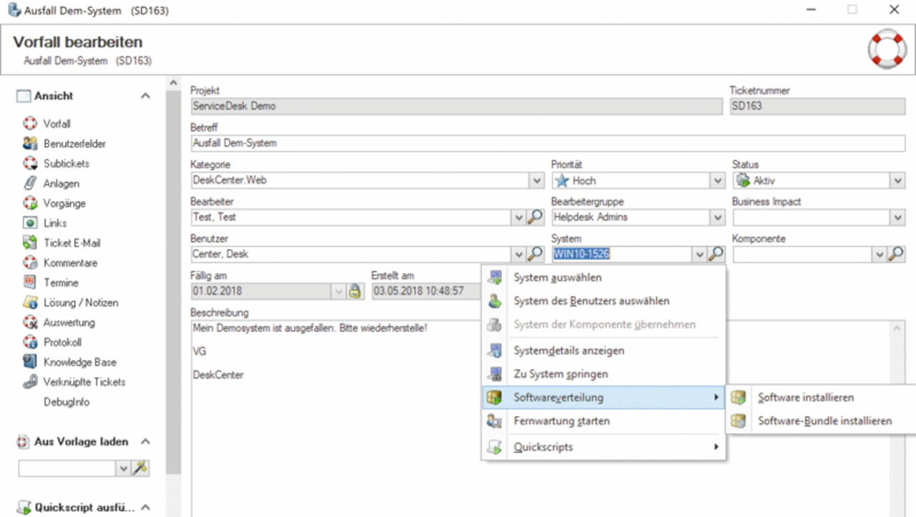
Task: Open the Status dropdown showing Aktiv
Action: [898, 181]
